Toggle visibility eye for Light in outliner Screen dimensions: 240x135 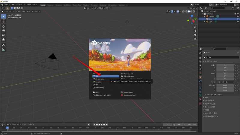(238, 22)
